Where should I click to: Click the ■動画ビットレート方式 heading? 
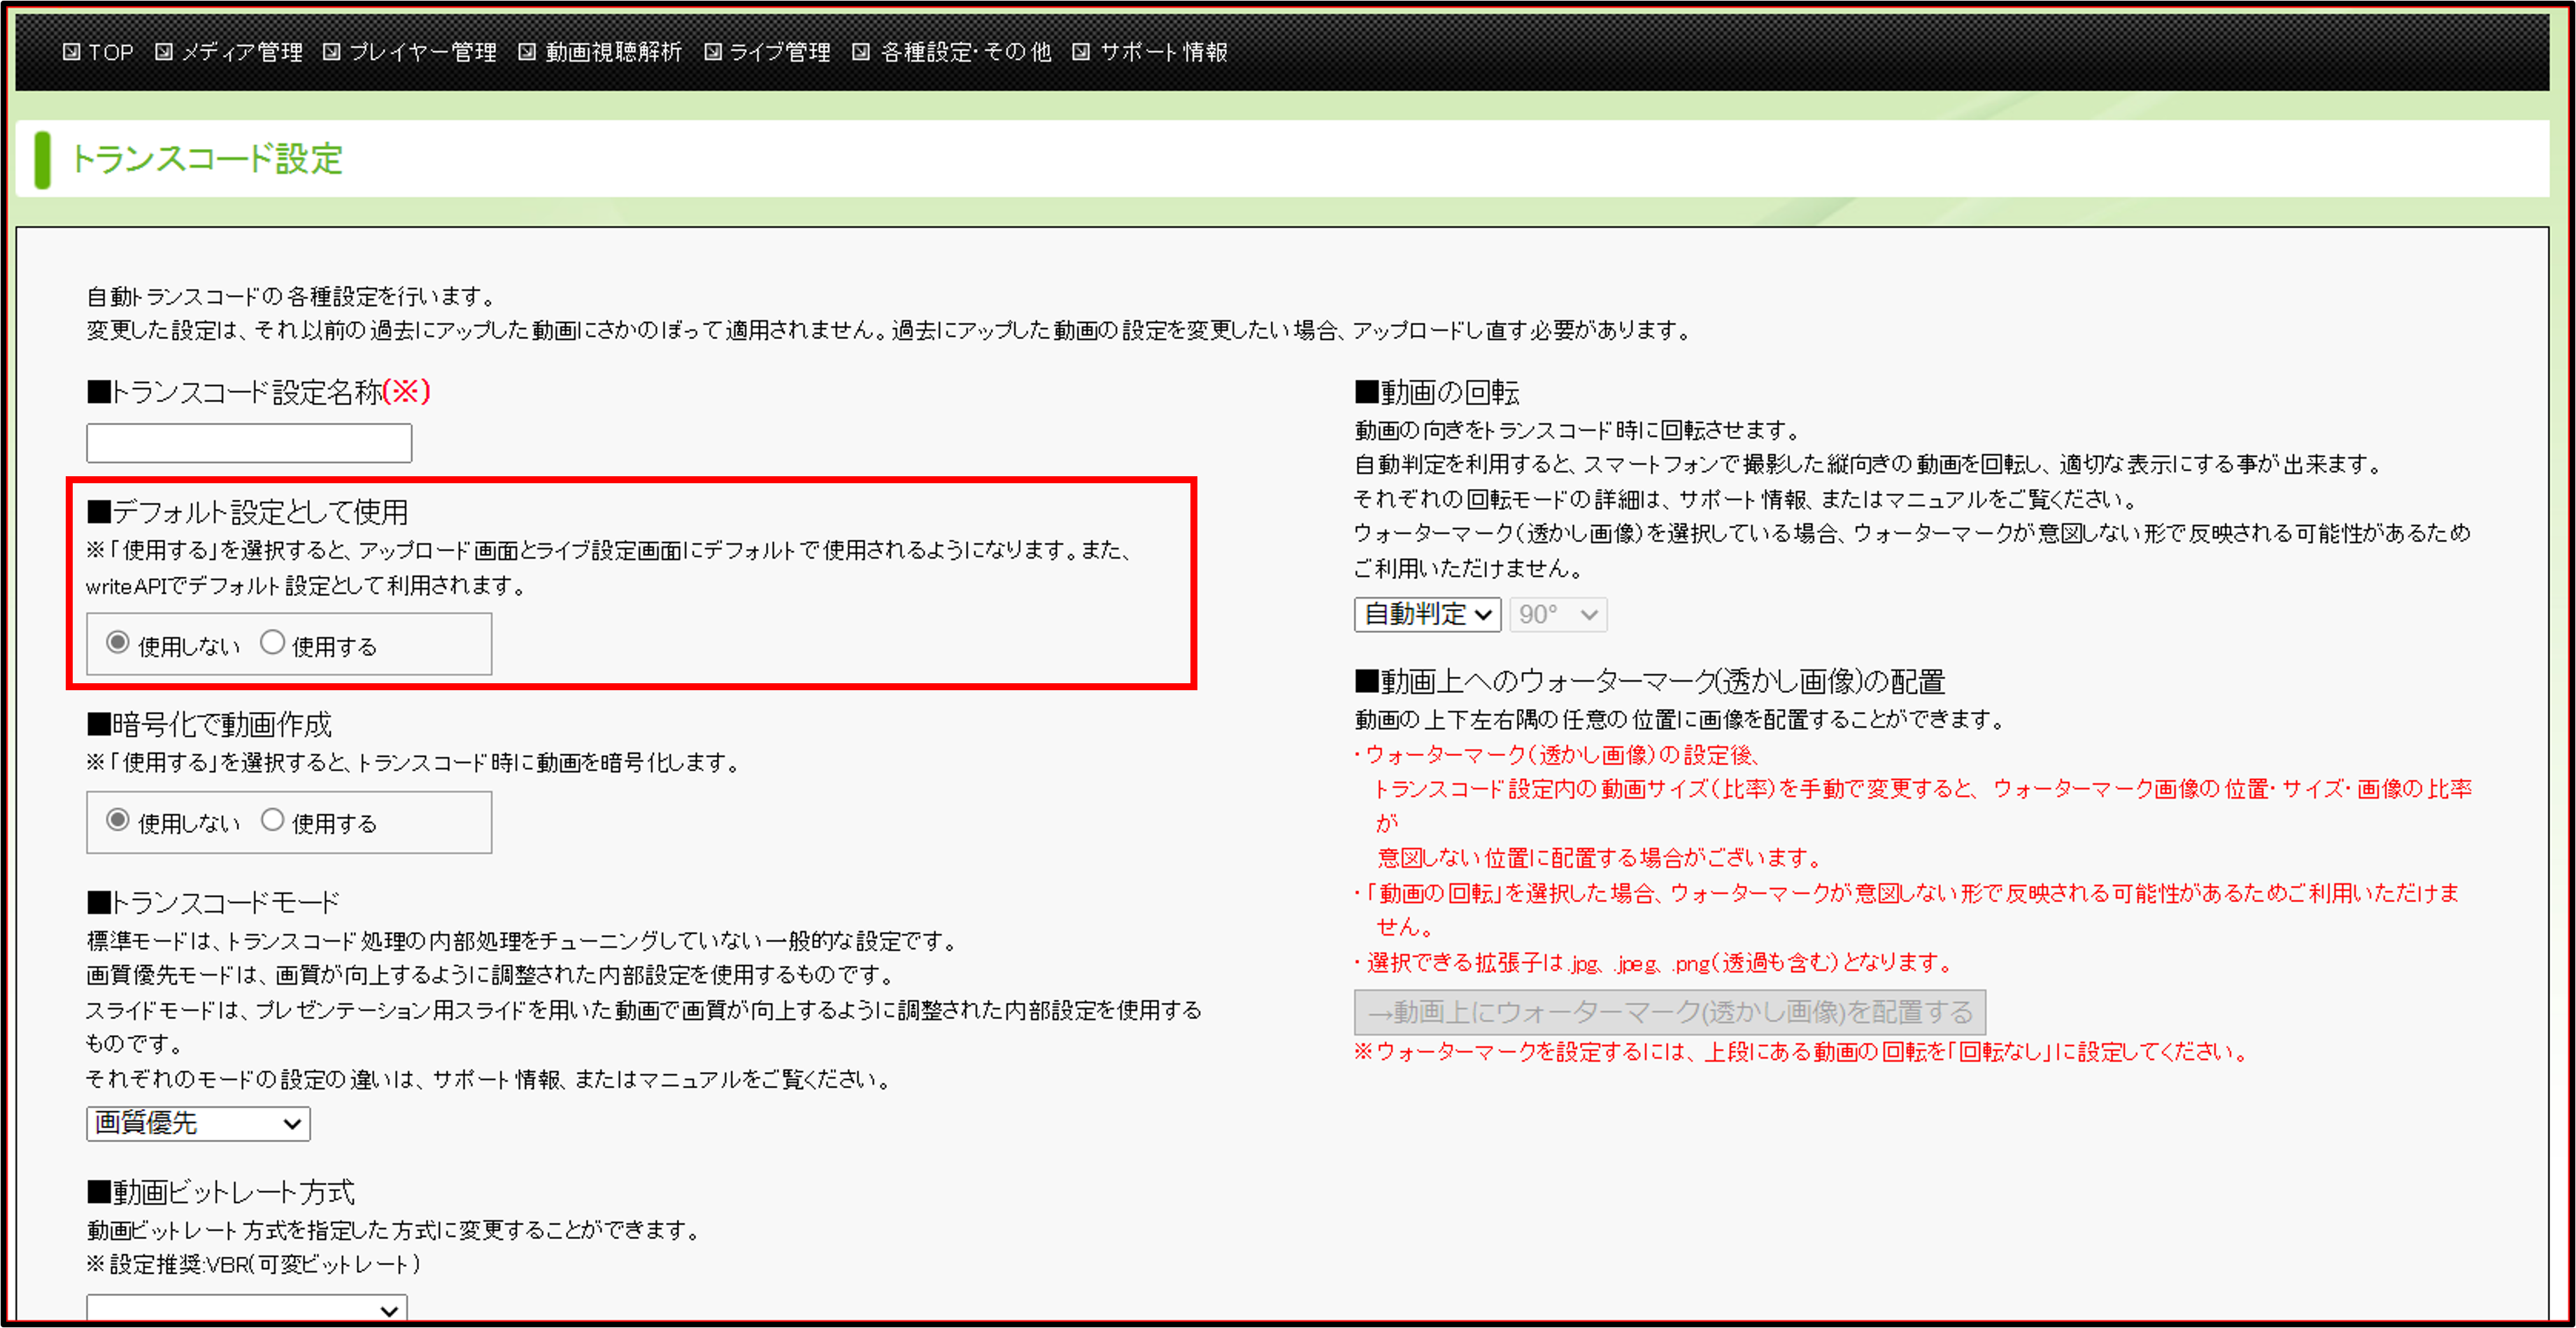[x=221, y=1192]
